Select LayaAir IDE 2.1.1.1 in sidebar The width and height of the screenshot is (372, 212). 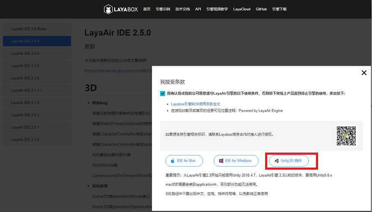click(x=37, y=90)
